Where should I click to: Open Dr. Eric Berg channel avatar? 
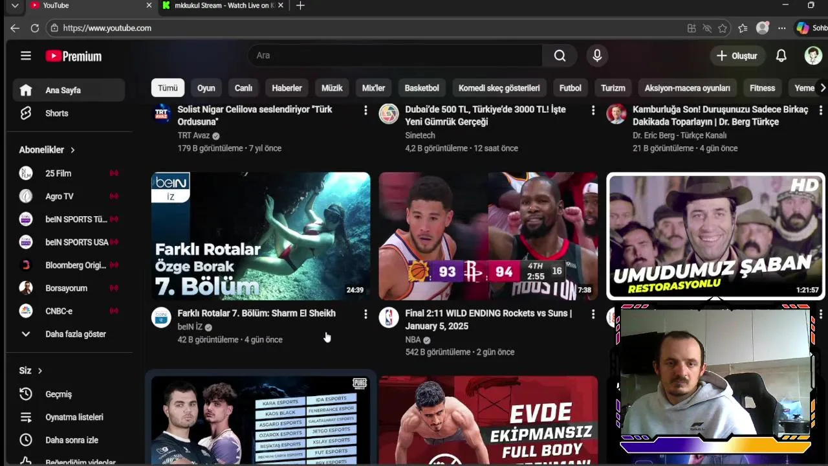click(616, 114)
